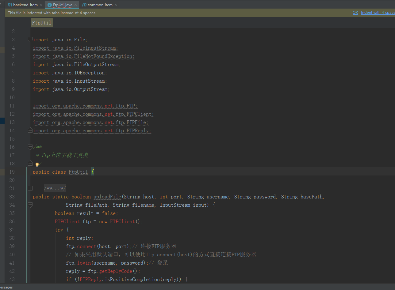
Task: Click OK in the indentation notification
Action: click(x=355, y=13)
